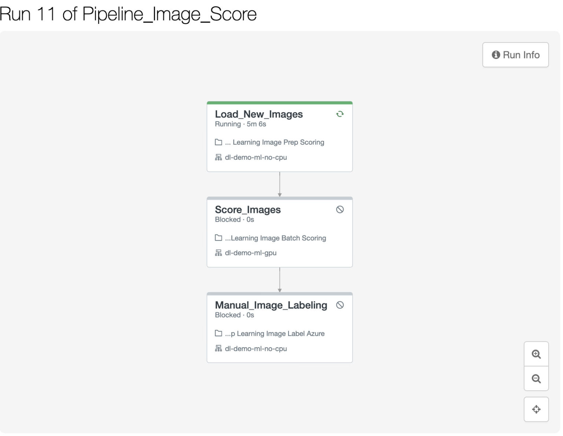The width and height of the screenshot is (563, 436).
Task: Select the Load_New_Images pipeline node
Action: tap(280, 137)
